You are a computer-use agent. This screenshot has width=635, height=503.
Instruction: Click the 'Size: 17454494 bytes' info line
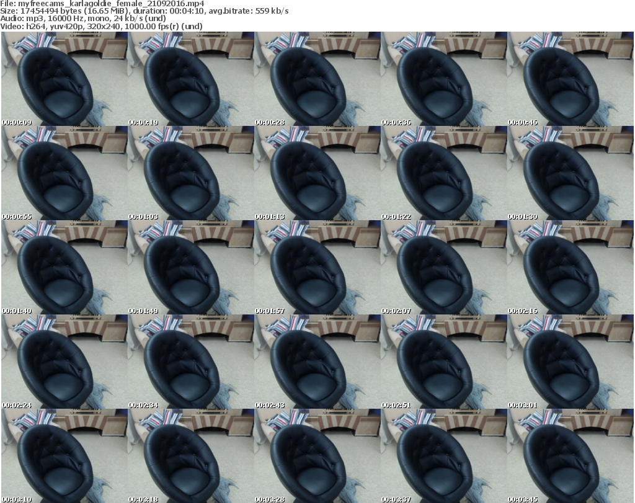coord(144,11)
